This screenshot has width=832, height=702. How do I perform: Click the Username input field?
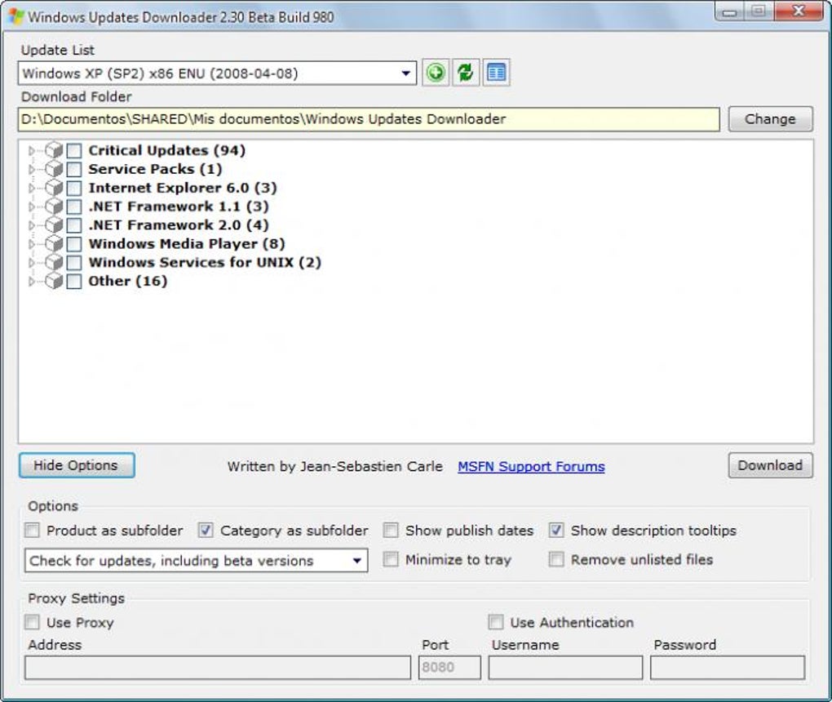565,668
